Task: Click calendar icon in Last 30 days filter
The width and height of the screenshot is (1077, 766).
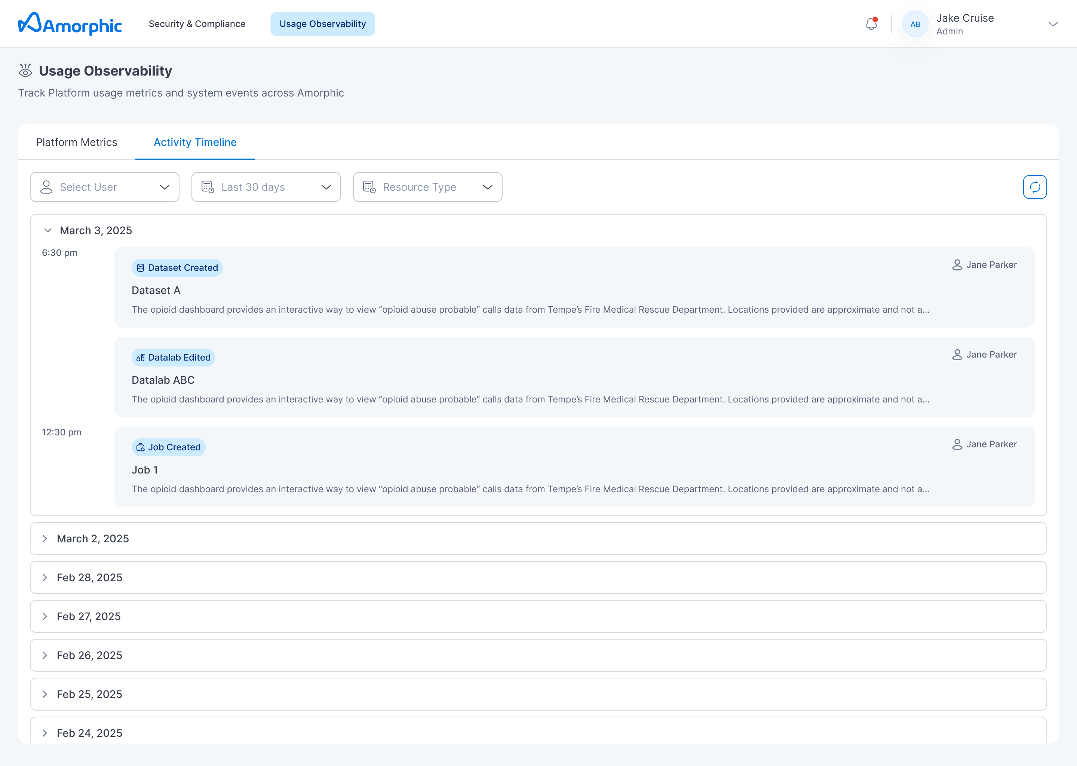Action: [x=208, y=187]
